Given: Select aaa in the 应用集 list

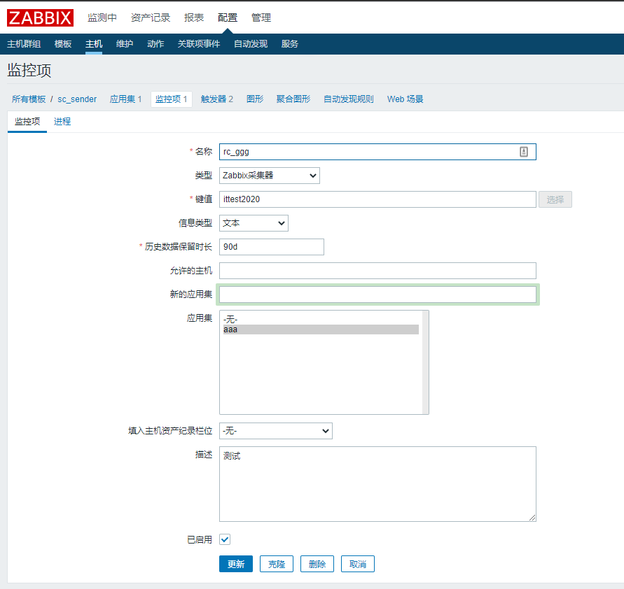Looking at the screenshot, I should click(321, 329).
